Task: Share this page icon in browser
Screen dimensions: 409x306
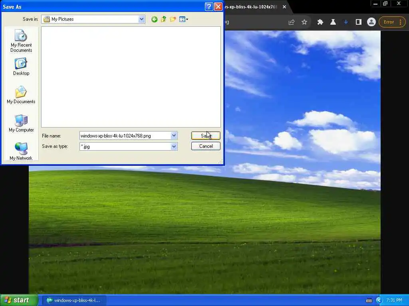Action: [x=291, y=22]
